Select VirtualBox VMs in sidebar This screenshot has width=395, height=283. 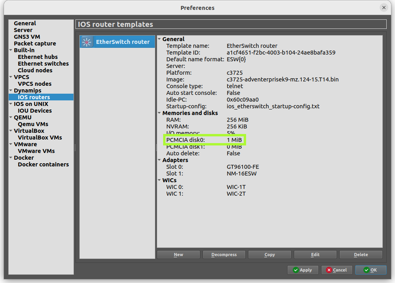[40, 138]
